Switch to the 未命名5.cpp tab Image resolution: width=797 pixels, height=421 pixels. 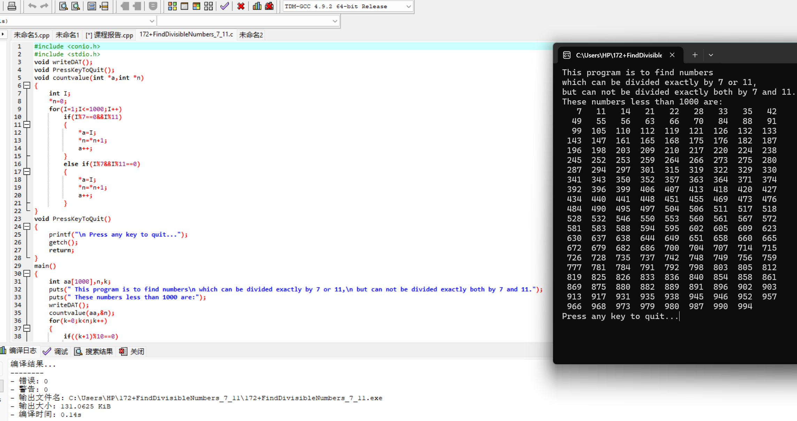coord(31,35)
